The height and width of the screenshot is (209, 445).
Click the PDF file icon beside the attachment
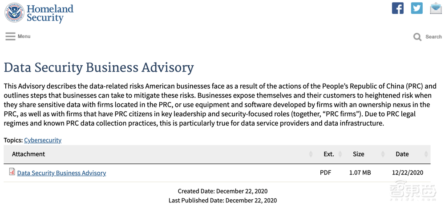12,172
